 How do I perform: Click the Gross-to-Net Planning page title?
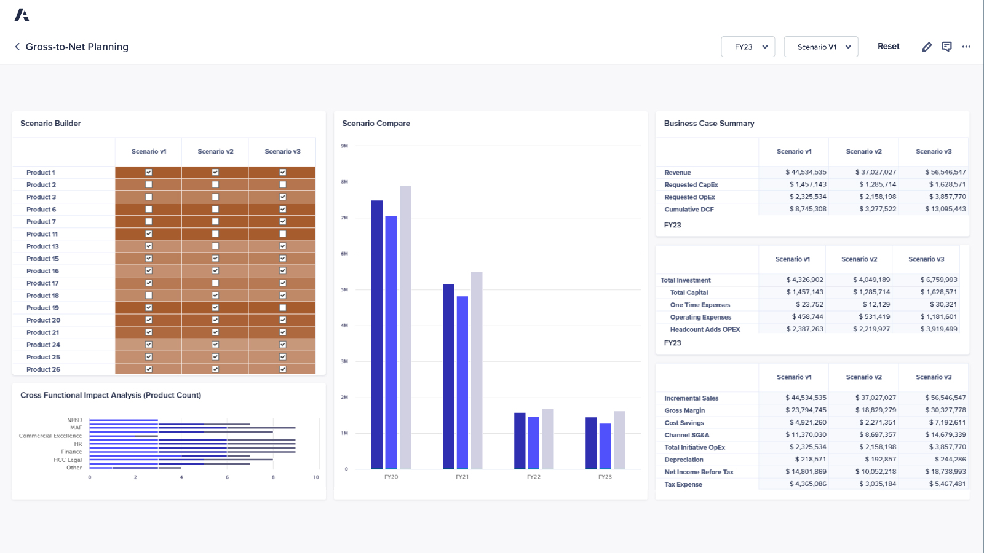76,47
